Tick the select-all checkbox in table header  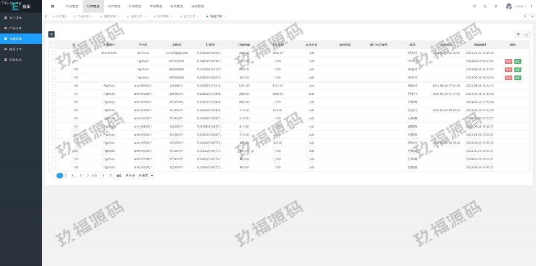pos(53,45)
